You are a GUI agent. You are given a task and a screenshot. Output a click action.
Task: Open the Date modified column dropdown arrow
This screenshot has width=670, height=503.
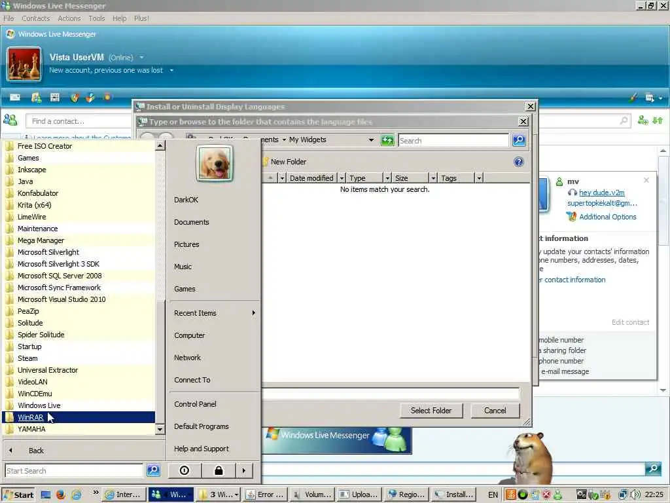point(342,178)
